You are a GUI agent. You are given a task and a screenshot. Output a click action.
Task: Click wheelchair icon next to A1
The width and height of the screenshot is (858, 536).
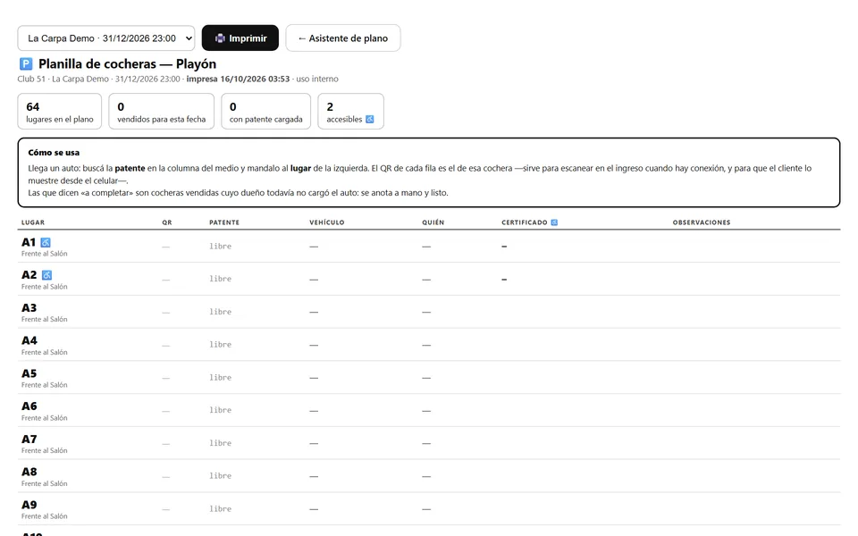click(x=46, y=242)
